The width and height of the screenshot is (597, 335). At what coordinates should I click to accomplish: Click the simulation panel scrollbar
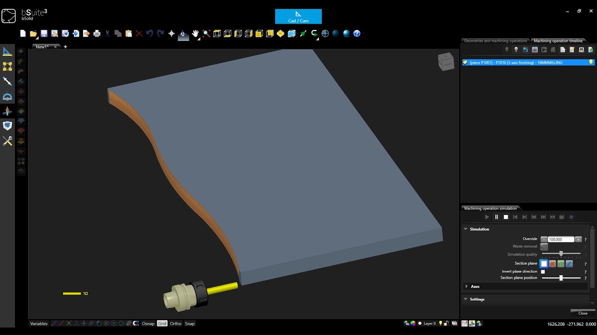click(592, 258)
